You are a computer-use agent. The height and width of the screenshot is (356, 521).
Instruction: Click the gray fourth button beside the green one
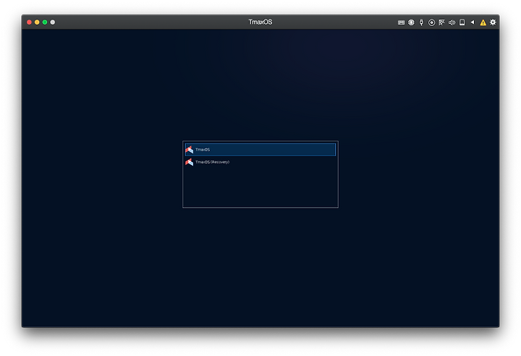click(x=53, y=22)
